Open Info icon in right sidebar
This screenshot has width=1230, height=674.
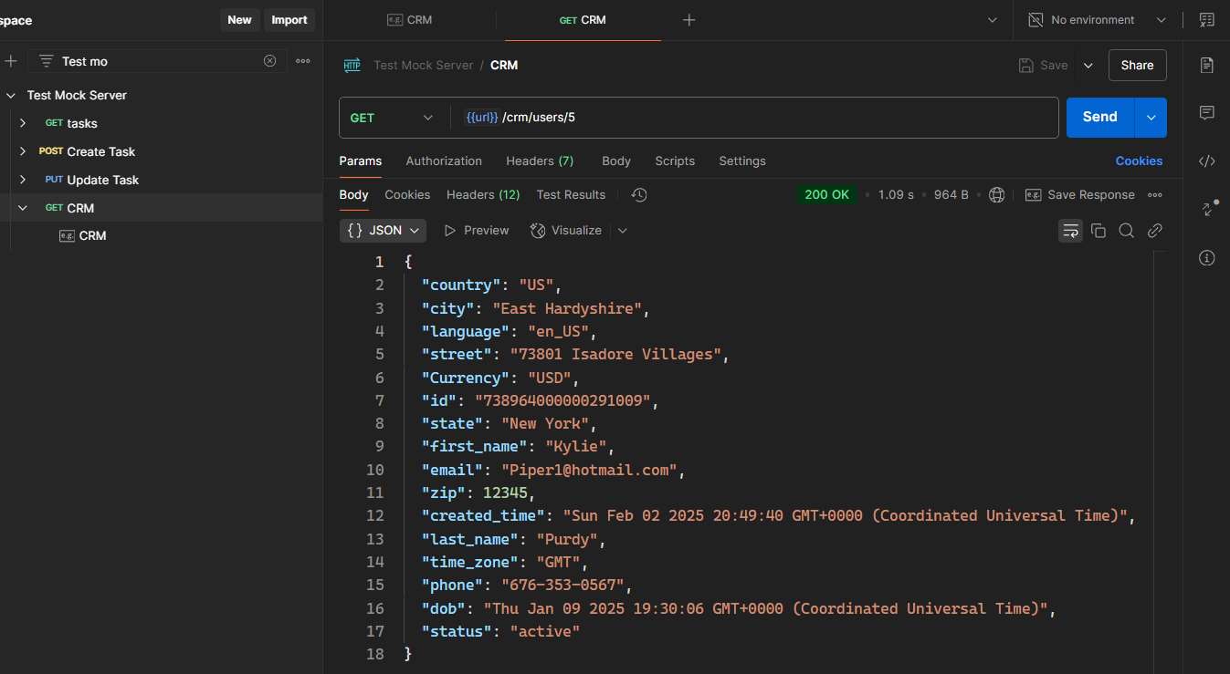click(x=1207, y=258)
